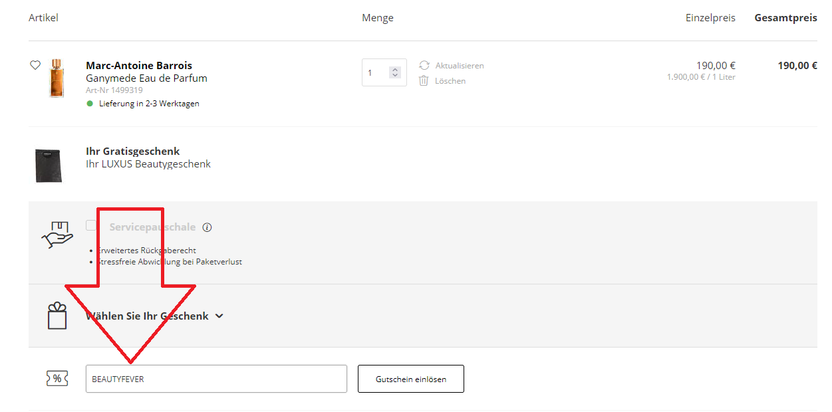Open the black free gift bag thumbnail
The width and height of the screenshot is (832, 412).
[48, 165]
